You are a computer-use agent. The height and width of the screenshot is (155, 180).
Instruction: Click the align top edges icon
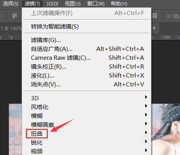tap(15, 16)
